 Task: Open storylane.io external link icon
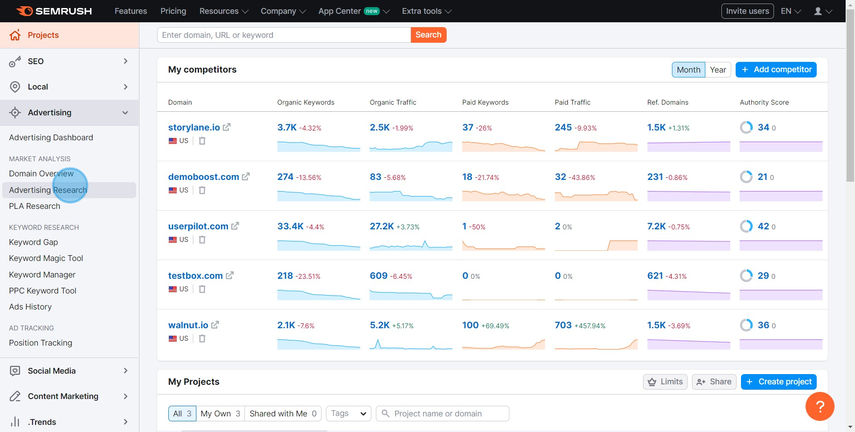tap(227, 127)
